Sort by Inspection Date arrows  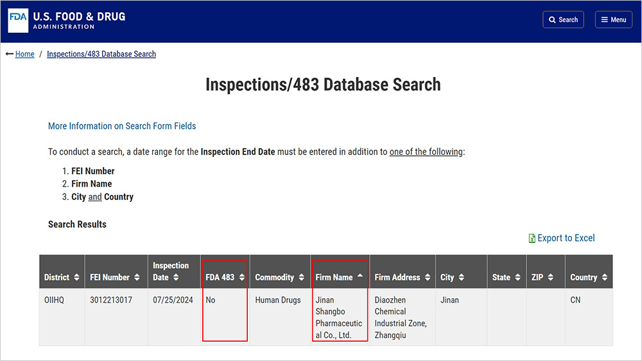(x=176, y=277)
